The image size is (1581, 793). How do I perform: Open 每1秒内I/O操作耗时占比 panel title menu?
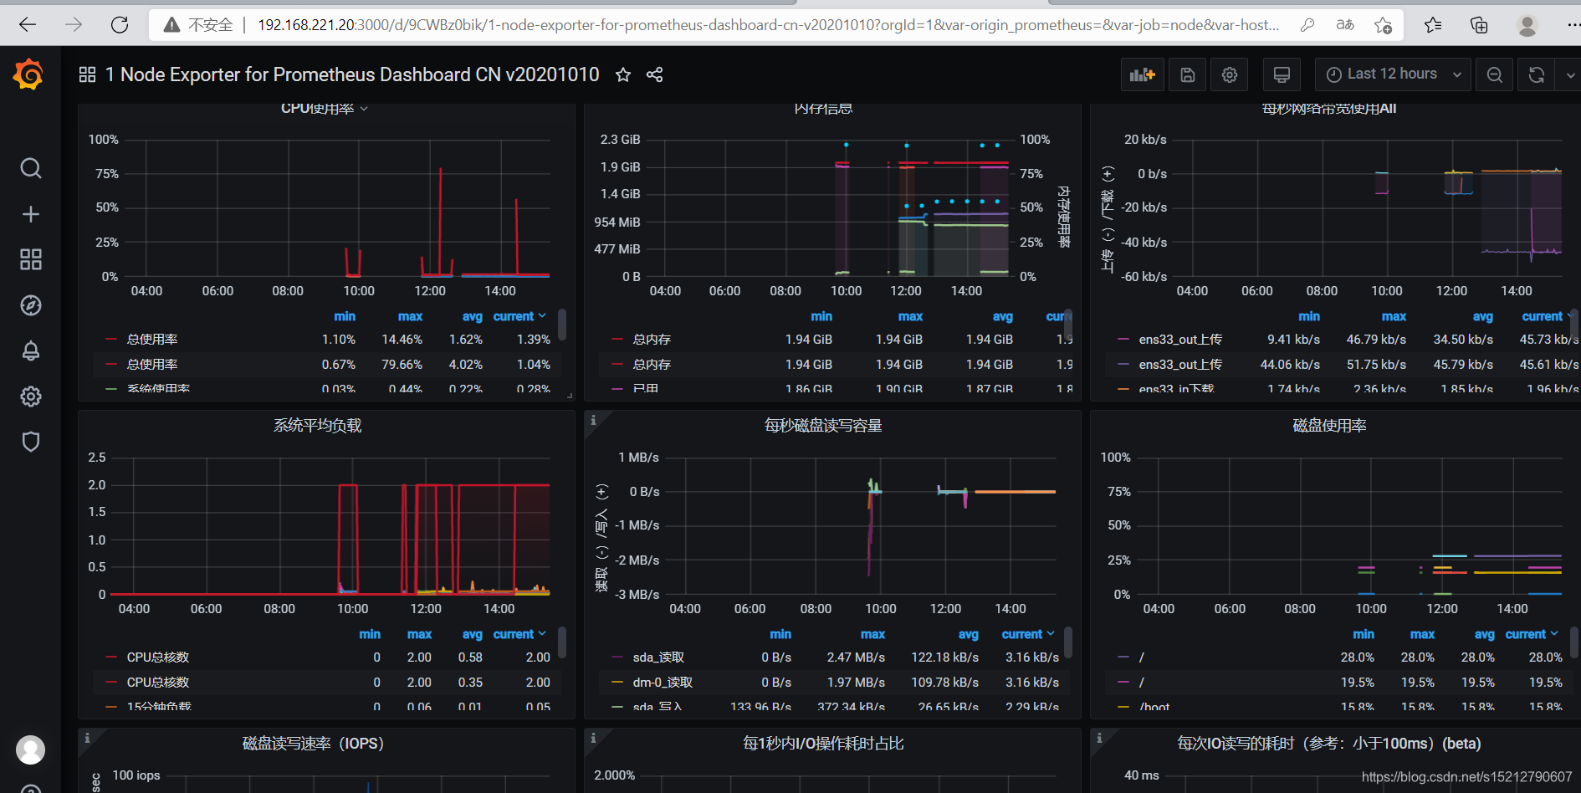tap(823, 744)
